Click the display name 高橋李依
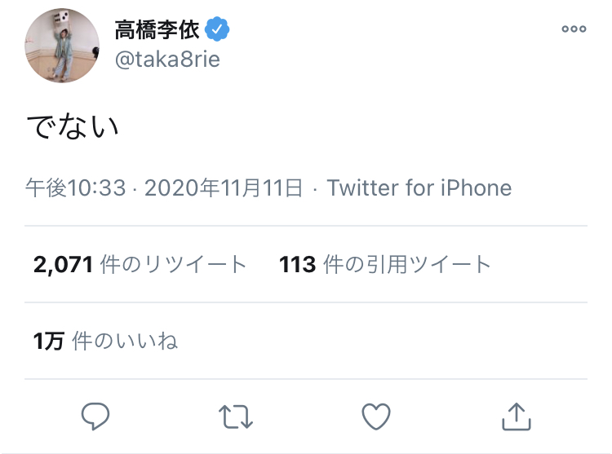 pos(157,30)
